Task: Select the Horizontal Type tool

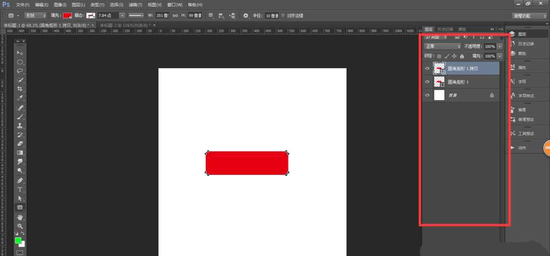Action: pos(20,189)
